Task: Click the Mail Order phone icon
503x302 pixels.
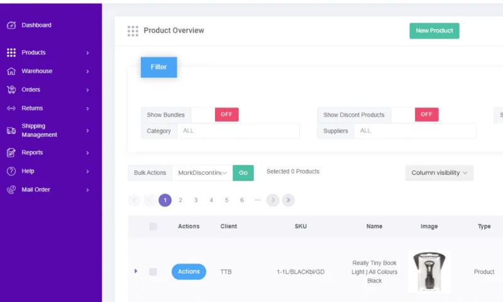Action: pyautogui.click(x=11, y=189)
